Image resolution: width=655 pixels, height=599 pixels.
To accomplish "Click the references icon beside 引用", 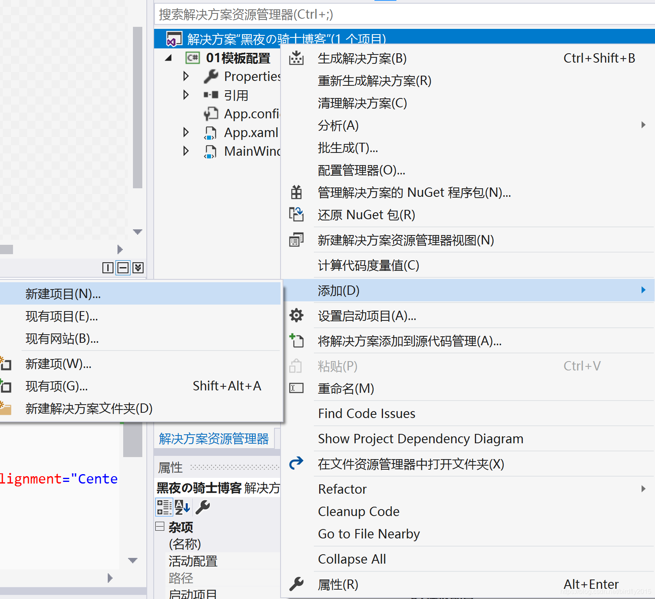I will (x=211, y=95).
